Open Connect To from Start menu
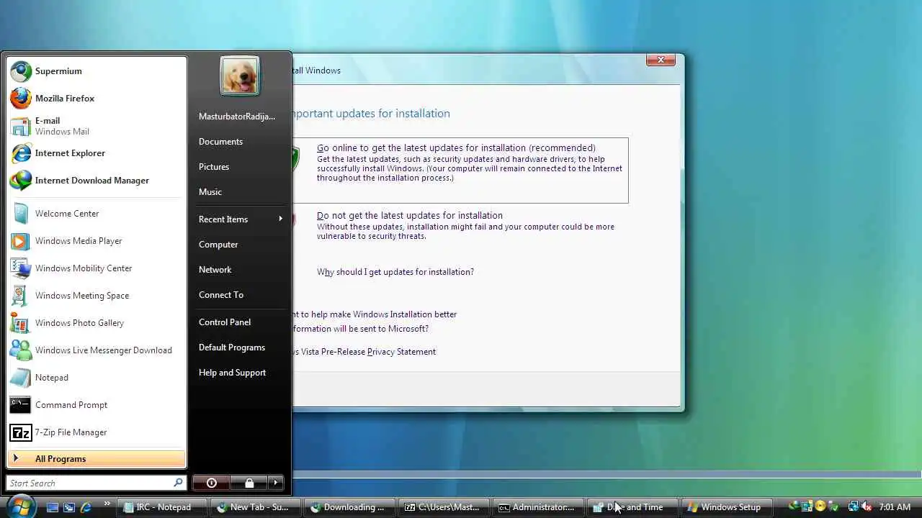Viewport: 922px width, 518px height. click(240, 295)
